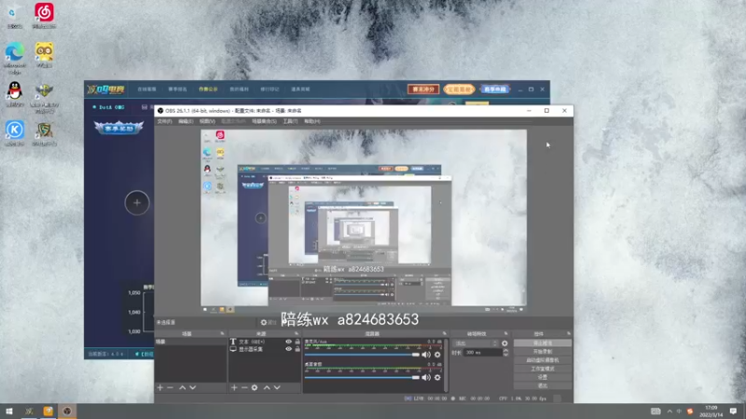
Task: Click the OBS icon in the taskbar
Action: [67, 411]
